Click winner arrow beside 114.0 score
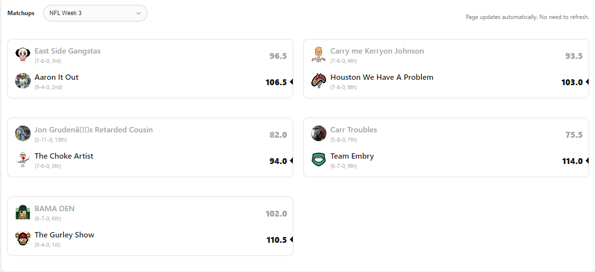Screen dimensions: 595x272 [x=587, y=161]
